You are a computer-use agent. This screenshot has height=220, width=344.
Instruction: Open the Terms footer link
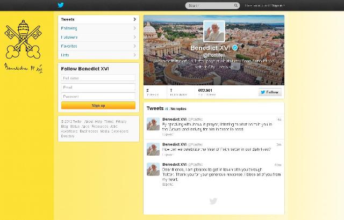[109, 121]
